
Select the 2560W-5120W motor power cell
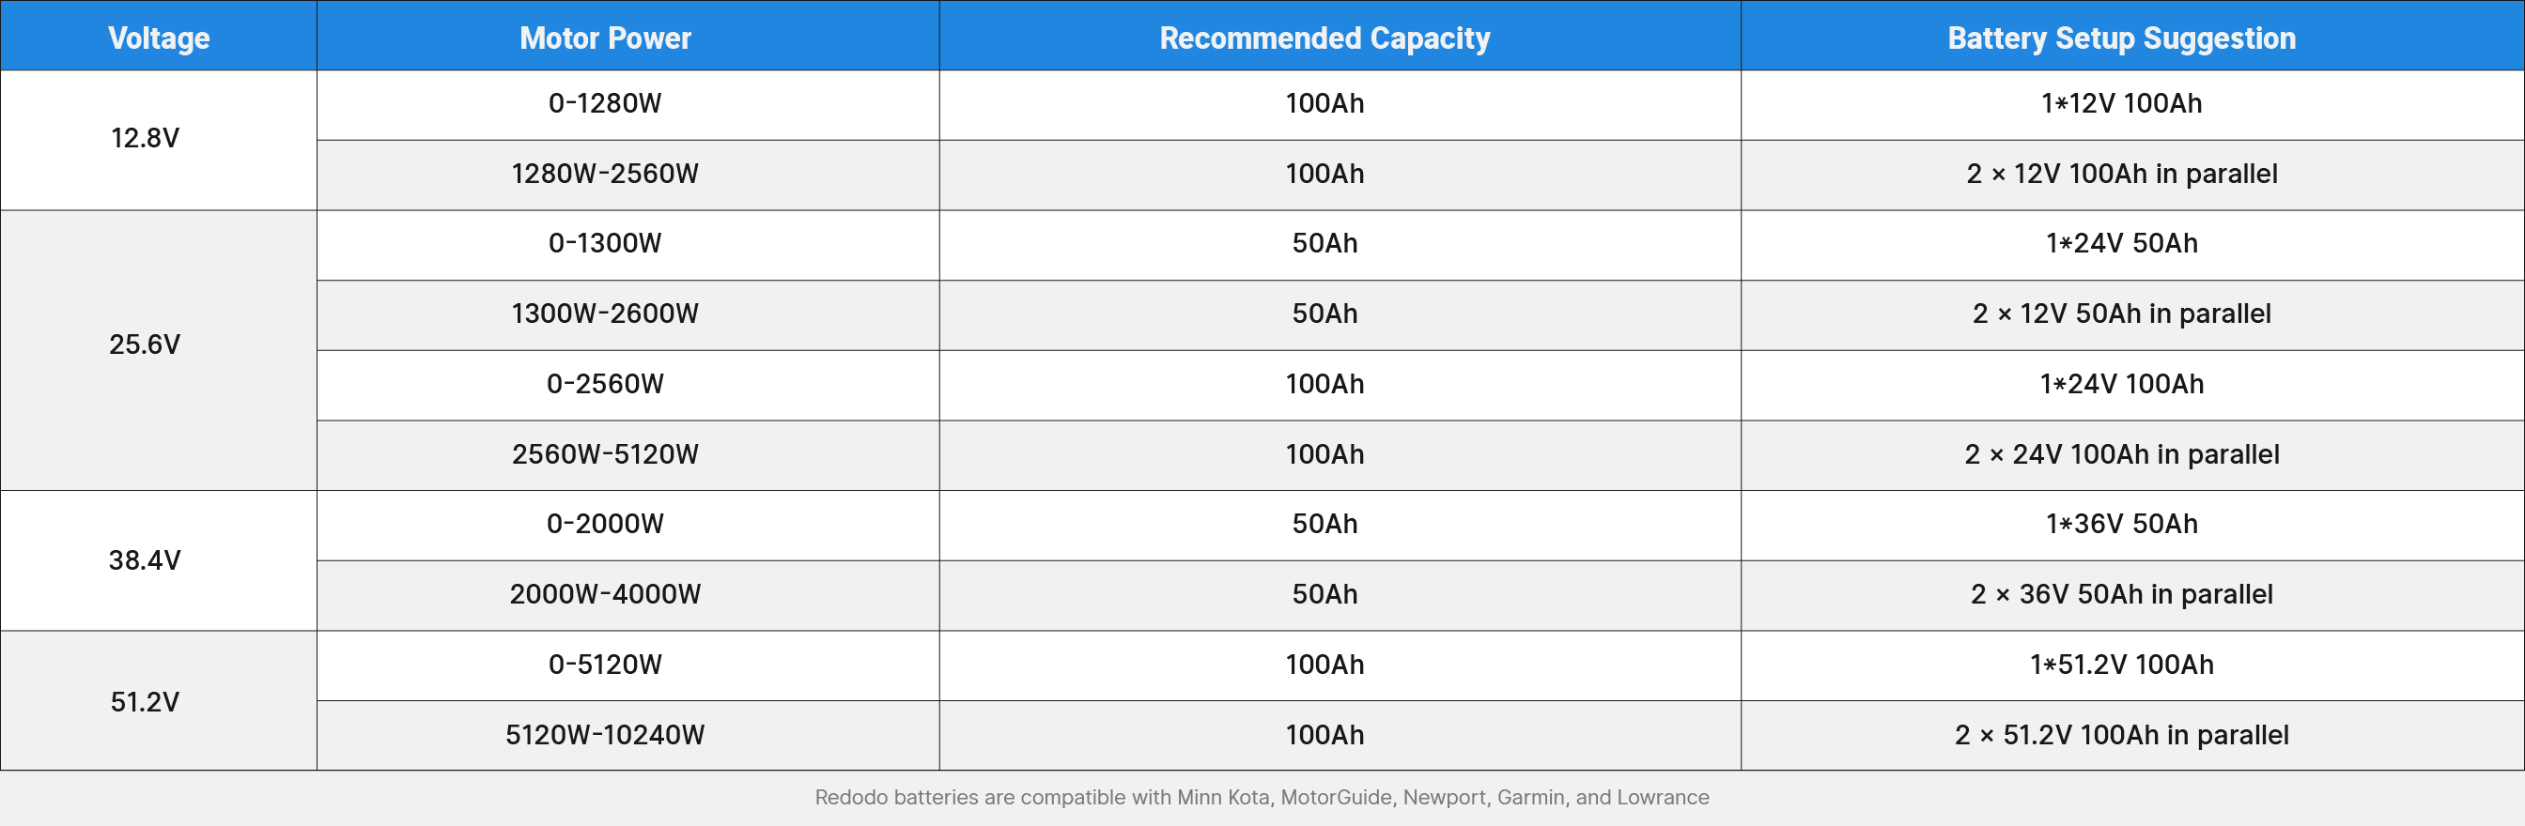605,454
